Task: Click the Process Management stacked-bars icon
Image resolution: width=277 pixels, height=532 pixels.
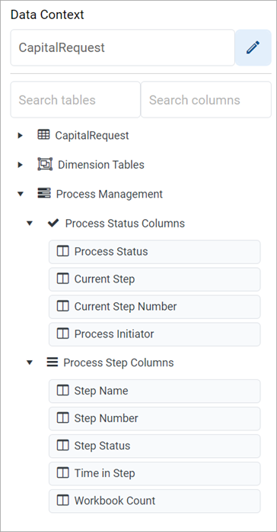Action: pos(44,194)
